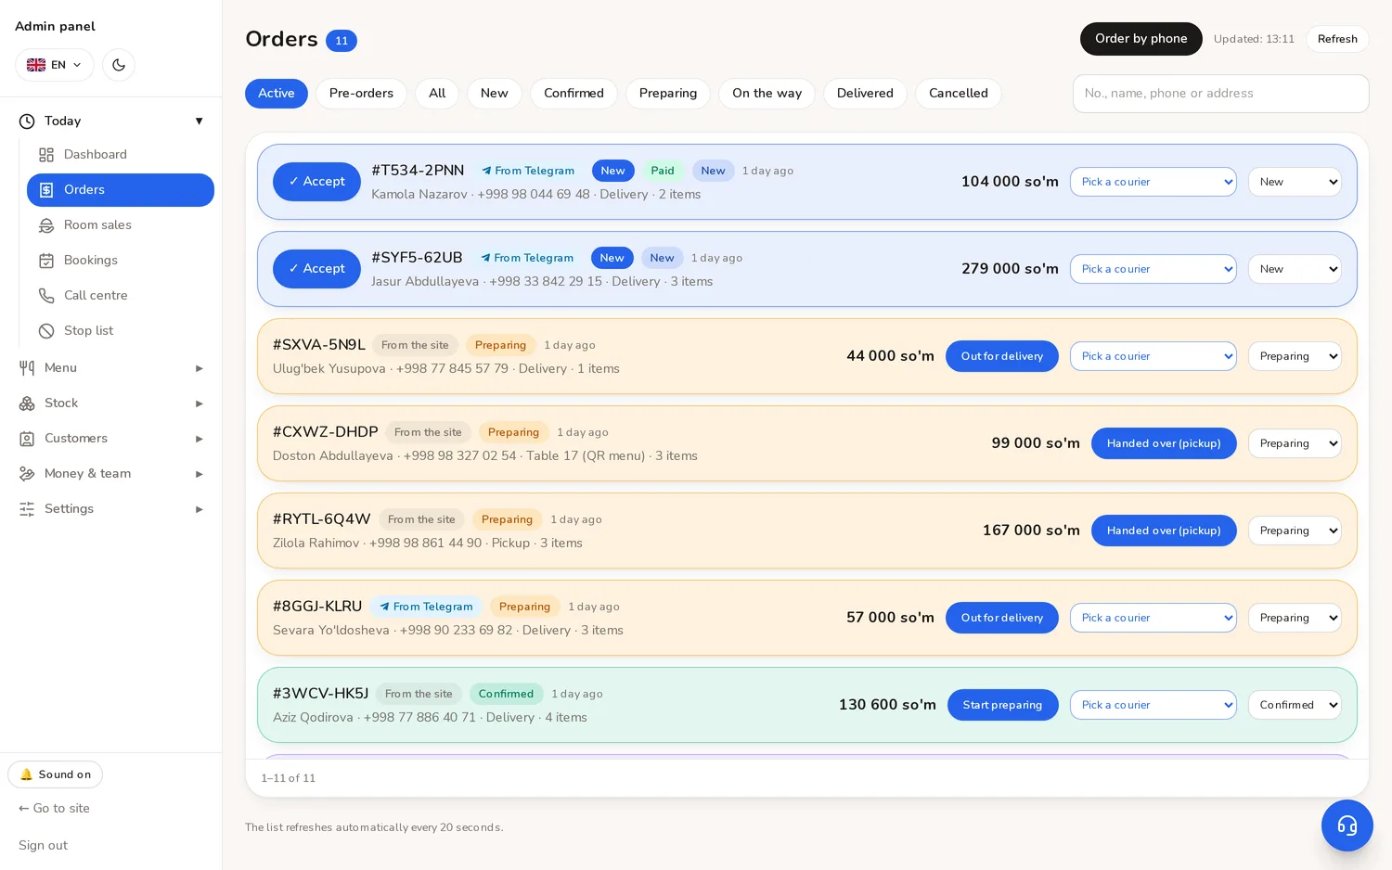Screen dimensions: 1392x870
Task: Mark #SXVA-5N9L Out for delivery
Action: point(1002,356)
